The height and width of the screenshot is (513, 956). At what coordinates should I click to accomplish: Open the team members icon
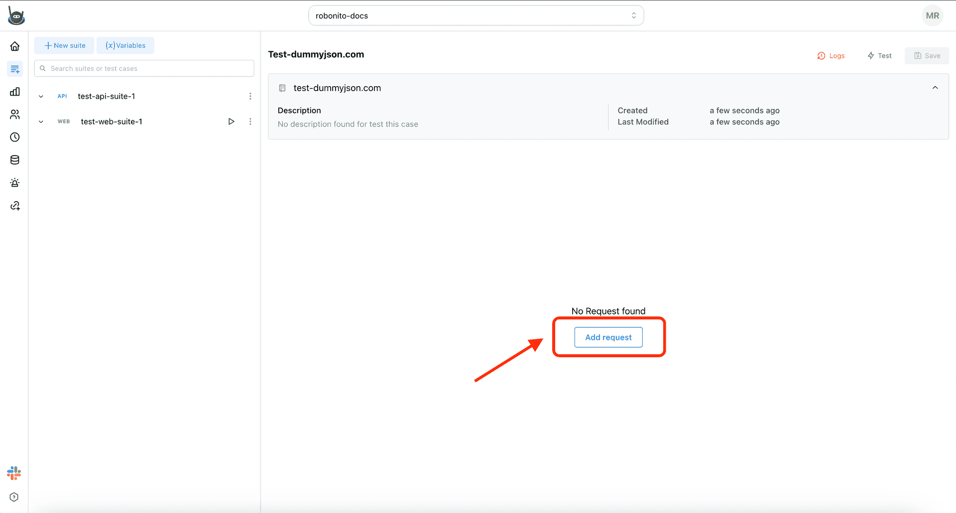pos(15,114)
